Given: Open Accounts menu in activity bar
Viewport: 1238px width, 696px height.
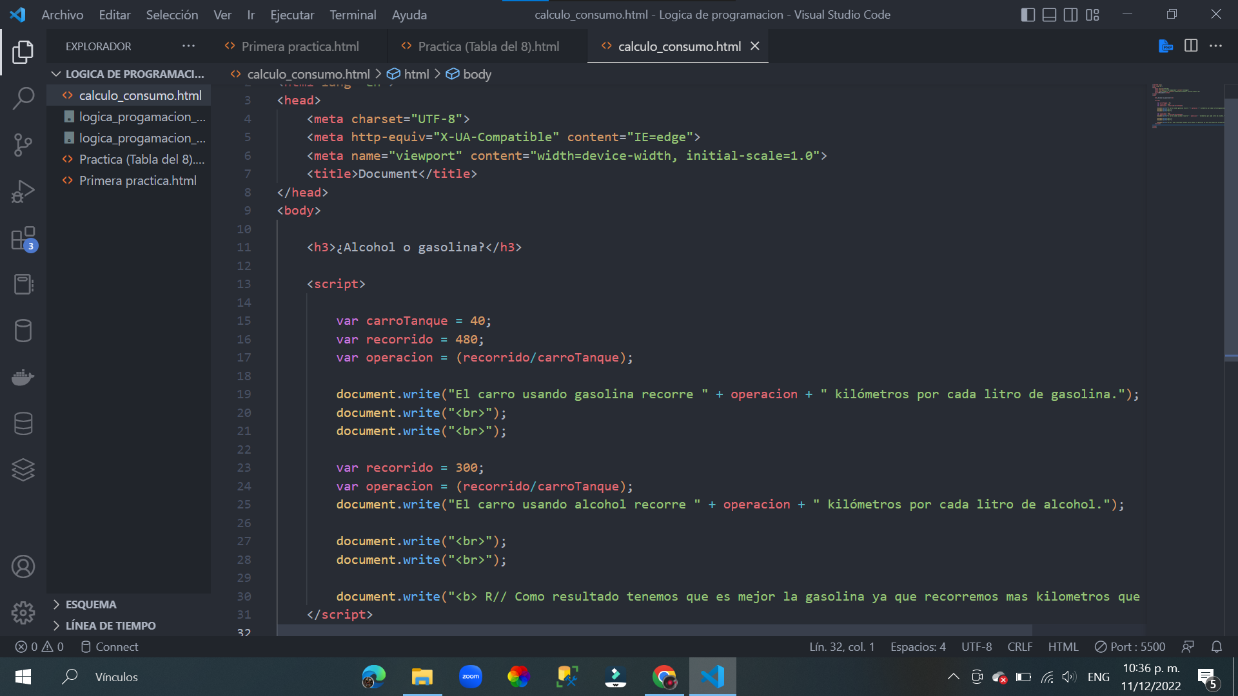Looking at the screenshot, I should (23, 566).
